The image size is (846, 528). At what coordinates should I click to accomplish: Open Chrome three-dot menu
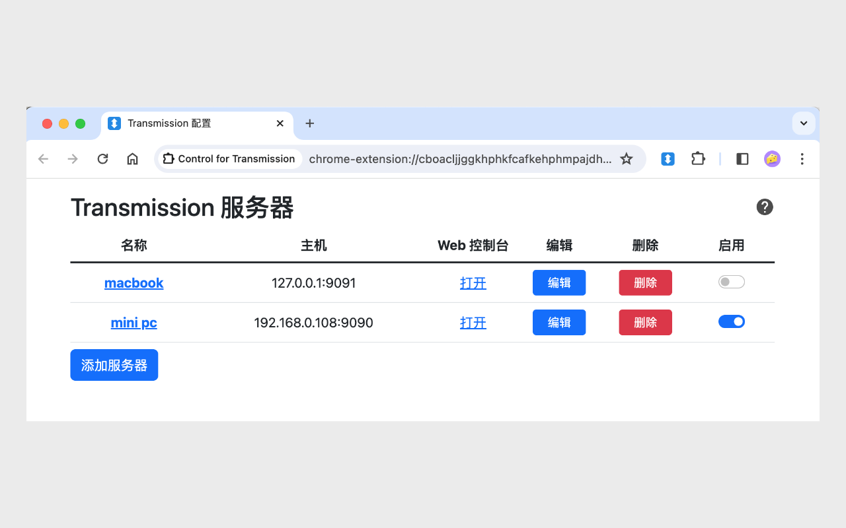[x=802, y=159]
